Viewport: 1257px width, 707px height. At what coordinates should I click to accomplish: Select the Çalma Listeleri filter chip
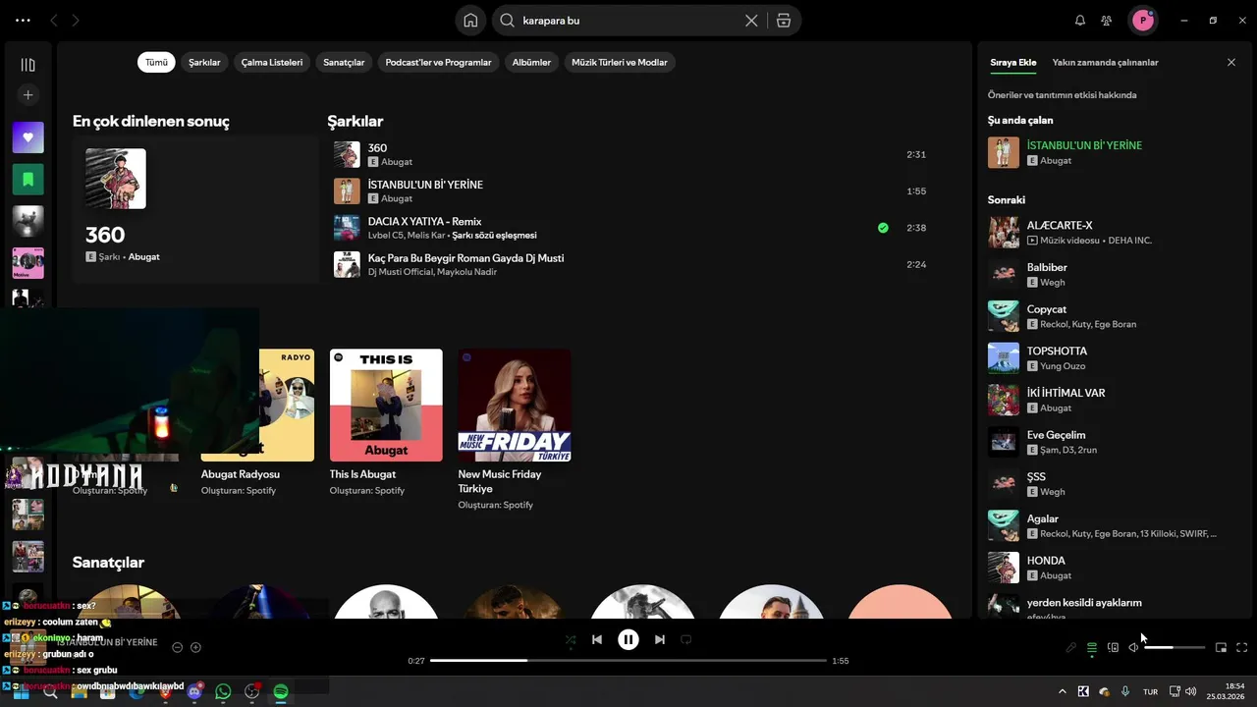(x=272, y=62)
